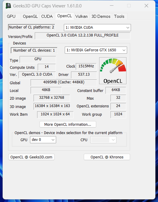Click the Work group value 1024

coord(118,114)
